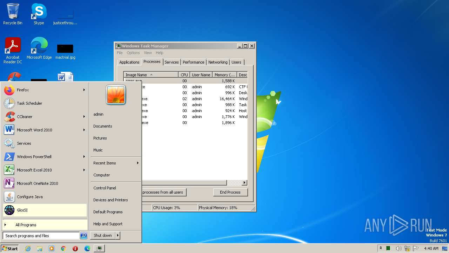Screen dimensions: 449x253
Task: Show hidden tray icons arrow
Action: [x=381, y=248]
